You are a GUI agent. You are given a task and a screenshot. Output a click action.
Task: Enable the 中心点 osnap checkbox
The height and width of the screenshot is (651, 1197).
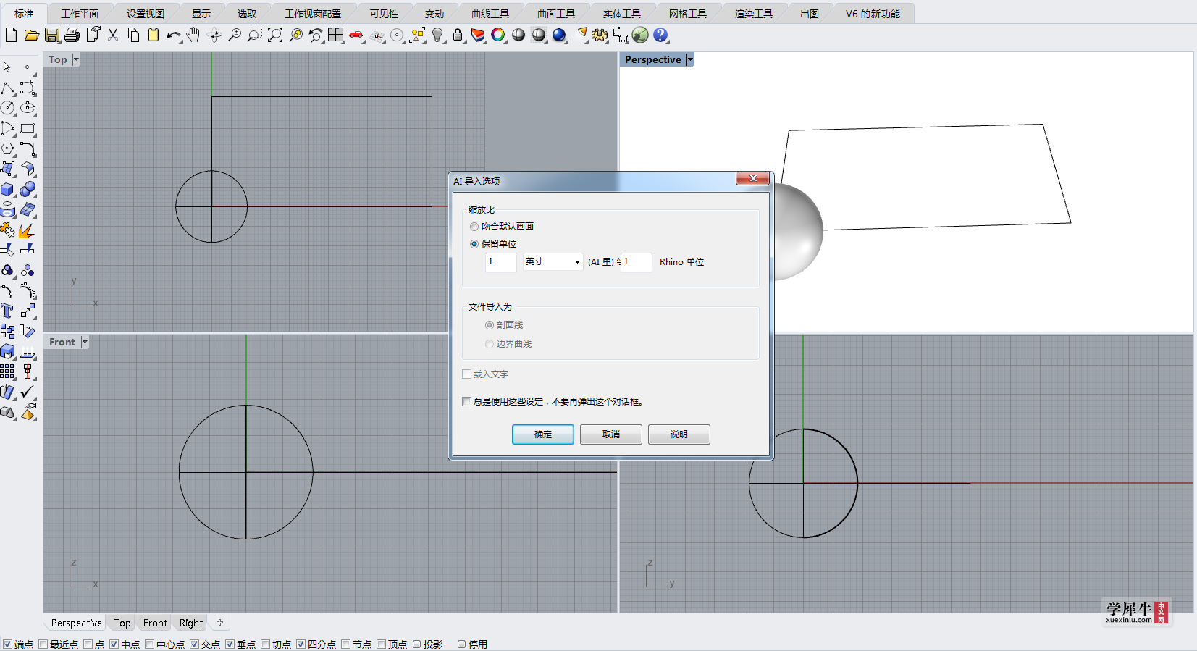[149, 644]
